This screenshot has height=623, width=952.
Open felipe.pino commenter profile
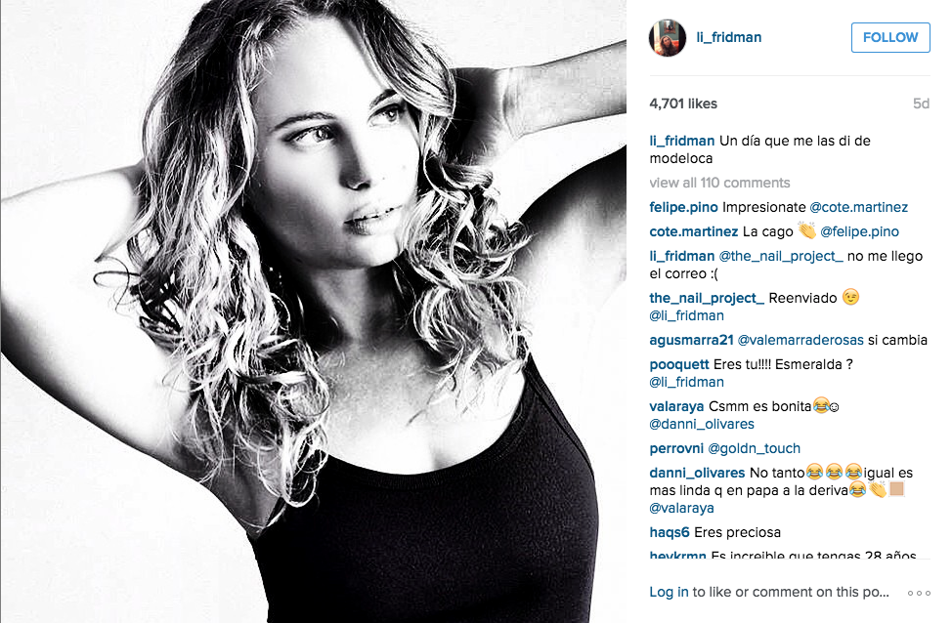683,207
